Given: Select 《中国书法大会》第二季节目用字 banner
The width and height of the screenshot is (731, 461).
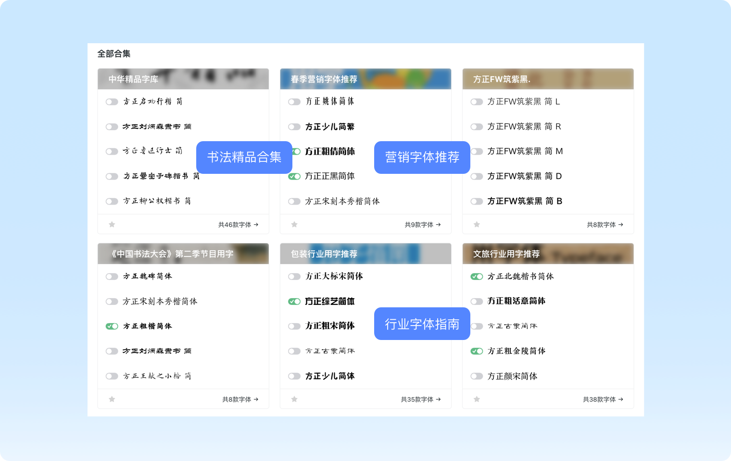Looking at the screenshot, I should click(x=183, y=254).
